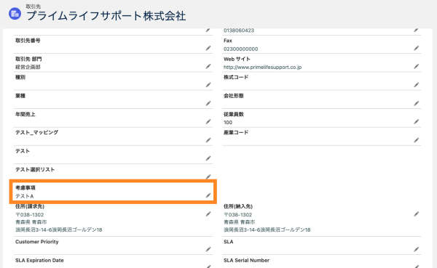Edit 年間売上 using its pencil icon
This screenshot has height=268, width=437.
point(208,122)
